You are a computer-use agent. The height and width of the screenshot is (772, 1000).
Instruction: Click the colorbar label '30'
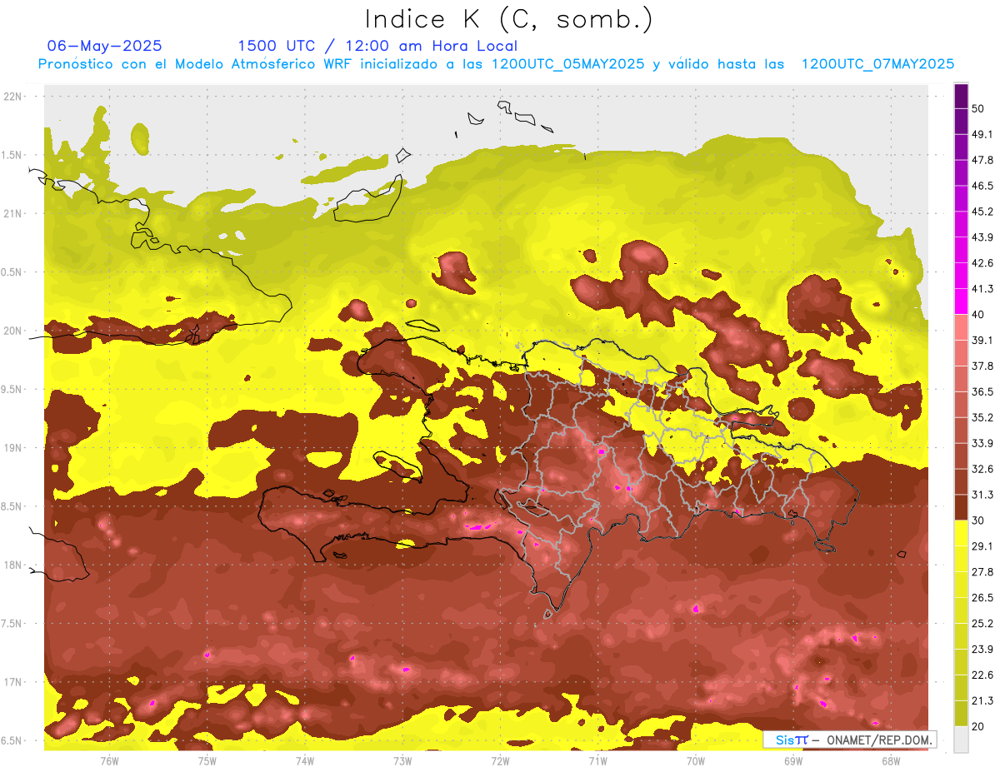point(978,520)
